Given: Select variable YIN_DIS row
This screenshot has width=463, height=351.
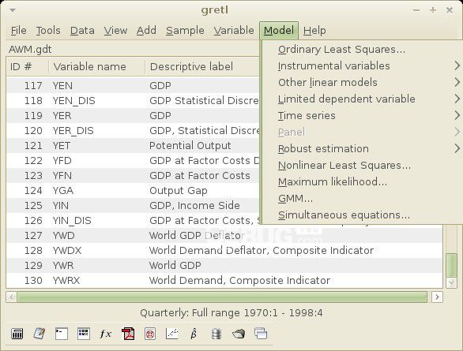Looking at the screenshot, I should pyautogui.click(x=133, y=220).
